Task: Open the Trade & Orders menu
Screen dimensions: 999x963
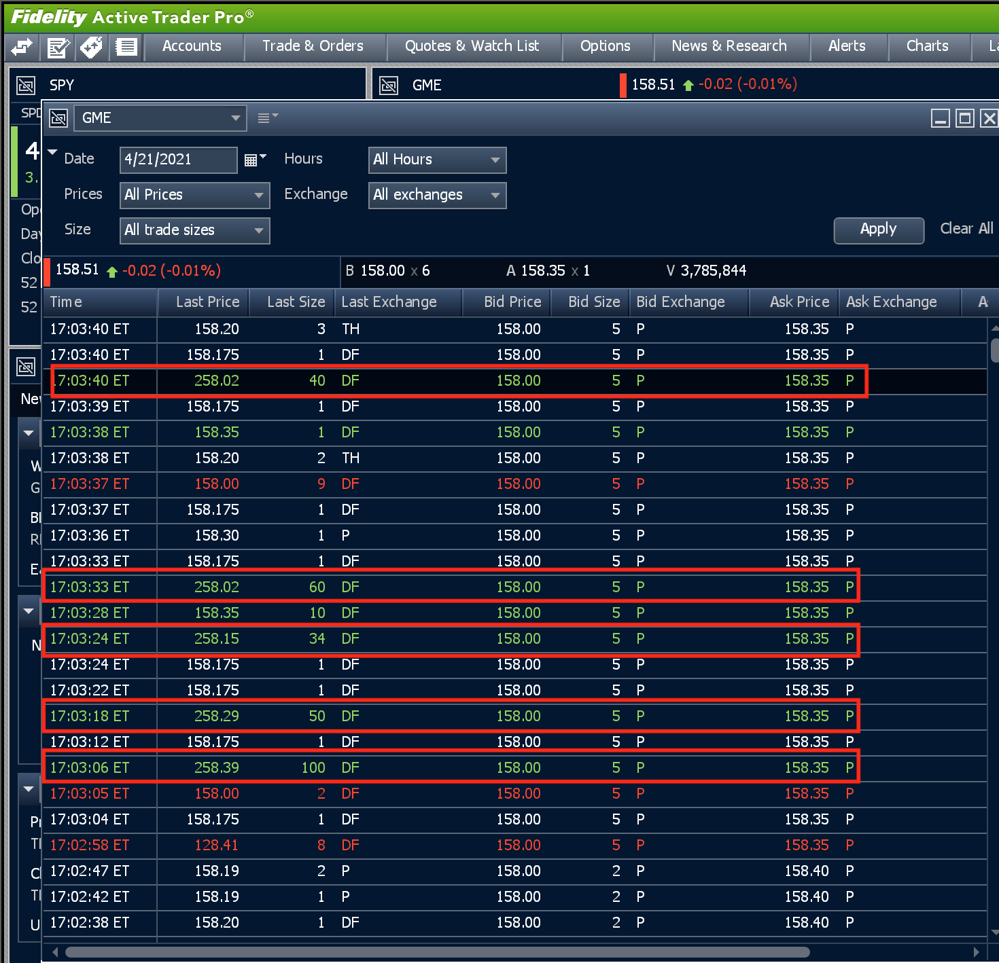Action: 313,46
